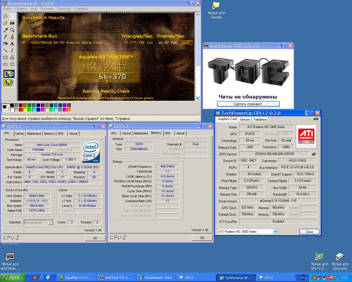Click the Core Speed value 4698.0 MHz
Image resolution: width=352 pixels, height=282 pixels.
pyautogui.click(x=37, y=196)
